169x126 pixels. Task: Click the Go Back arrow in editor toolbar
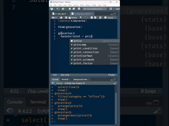point(53,18)
